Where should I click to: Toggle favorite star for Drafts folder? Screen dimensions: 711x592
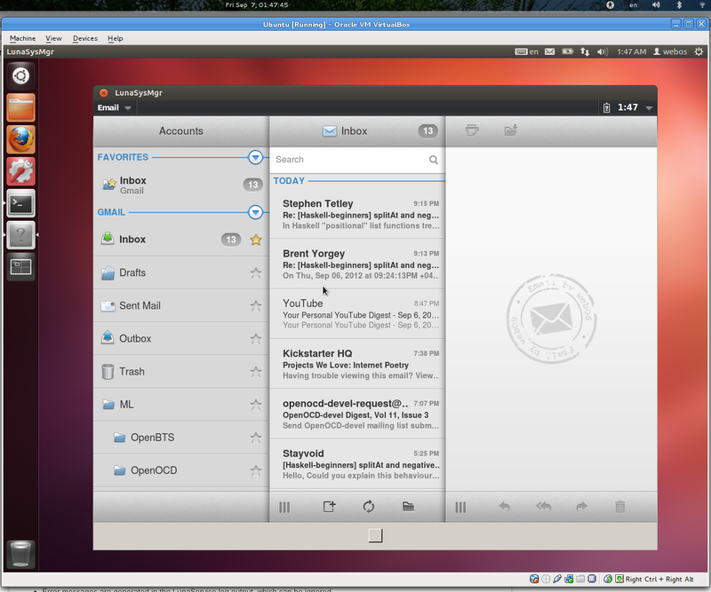[256, 272]
